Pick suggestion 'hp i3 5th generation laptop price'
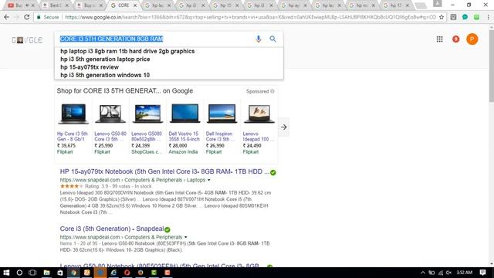Viewport: 494px width, 278px height. point(105,59)
